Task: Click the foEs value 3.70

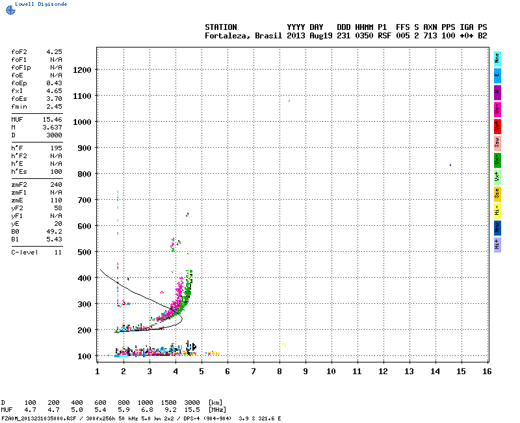Action: click(x=54, y=99)
